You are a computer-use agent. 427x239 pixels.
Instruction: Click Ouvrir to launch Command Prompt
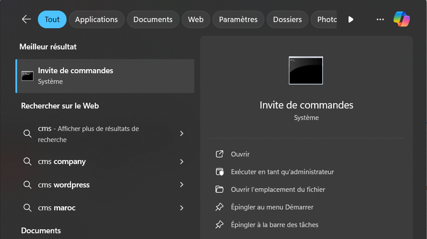coord(240,154)
